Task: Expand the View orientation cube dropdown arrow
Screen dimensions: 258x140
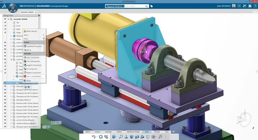Action: 117,137
